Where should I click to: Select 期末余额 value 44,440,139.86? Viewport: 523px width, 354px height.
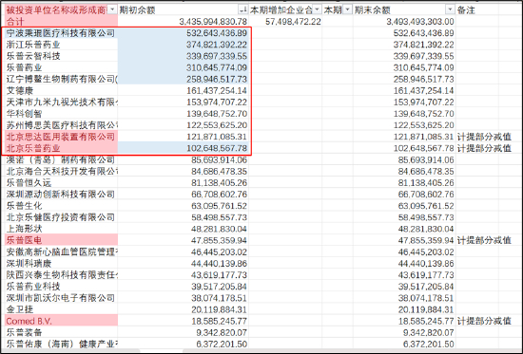(426, 264)
